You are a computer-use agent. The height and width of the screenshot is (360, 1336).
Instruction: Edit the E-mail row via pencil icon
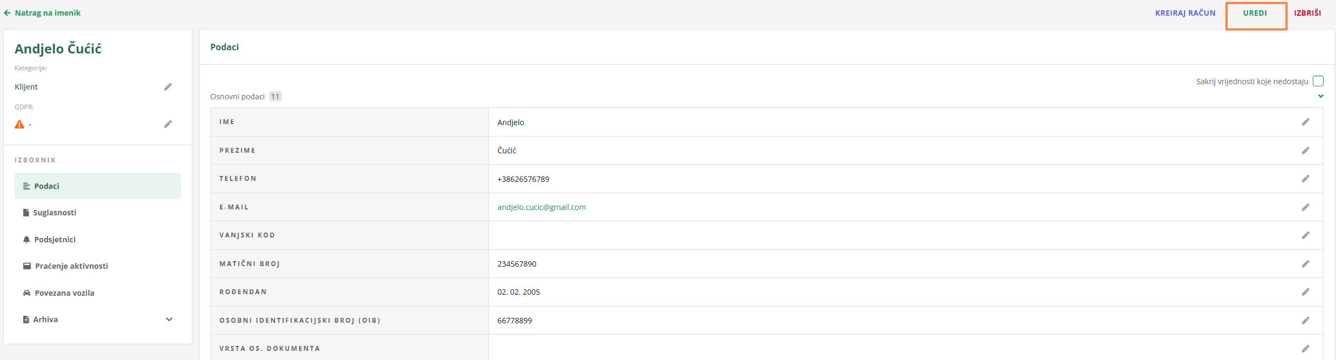pyautogui.click(x=1305, y=207)
